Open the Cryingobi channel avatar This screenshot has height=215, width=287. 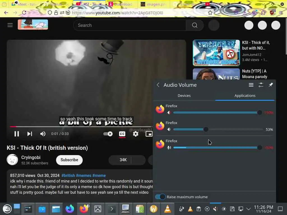click(12, 160)
